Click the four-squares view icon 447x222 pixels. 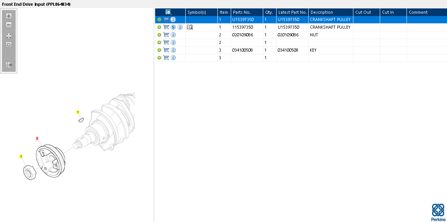pyautogui.click(x=9, y=36)
